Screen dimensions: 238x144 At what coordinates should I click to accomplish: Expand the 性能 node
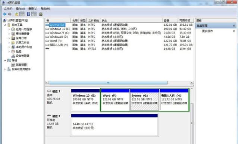tap(9, 51)
